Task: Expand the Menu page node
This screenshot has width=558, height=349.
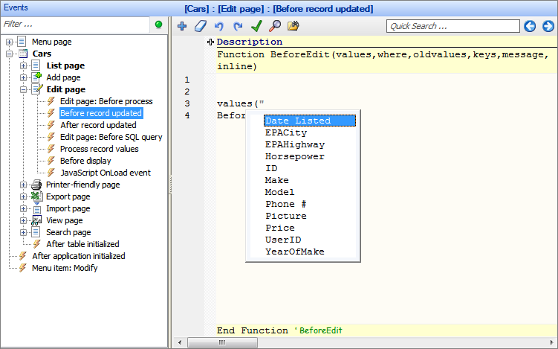Action: pos(9,42)
